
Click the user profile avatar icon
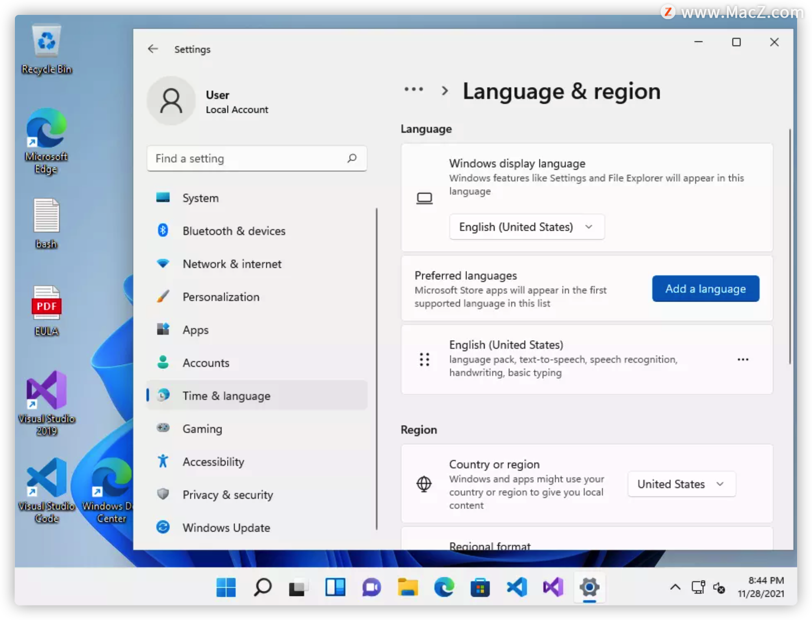coord(171,101)
